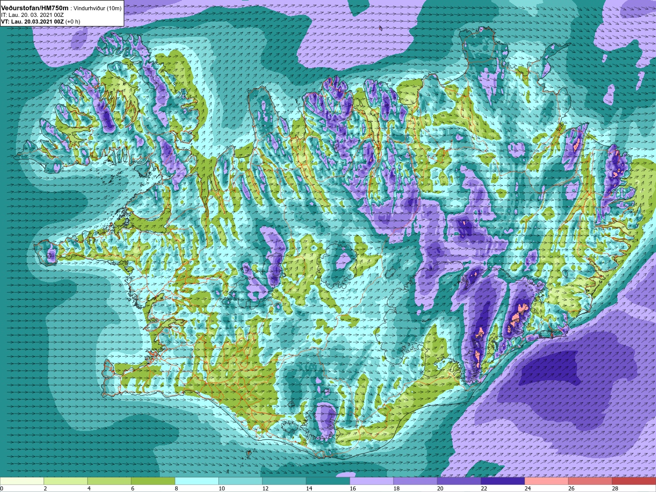This screenshot has height=492, width=656.
Task: Click the legend scale value 16
Action: (x=353, y=488)
